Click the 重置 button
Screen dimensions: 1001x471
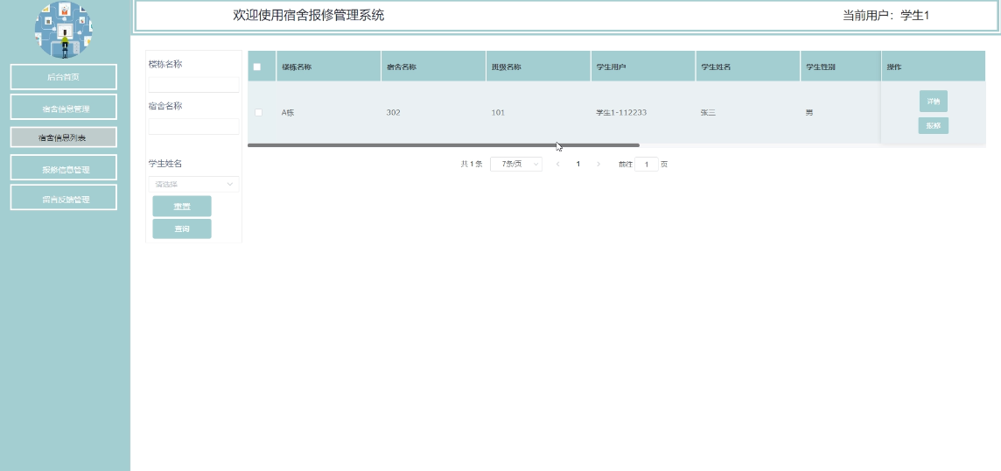(x=182, y=207)
